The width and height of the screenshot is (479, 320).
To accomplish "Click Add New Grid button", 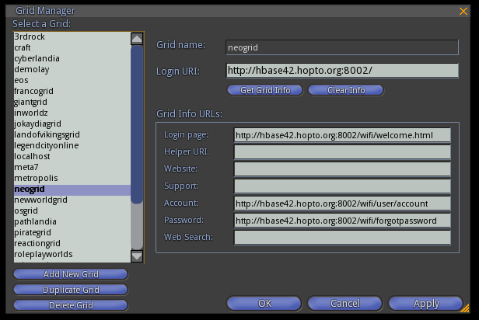I will pos(70,274).
